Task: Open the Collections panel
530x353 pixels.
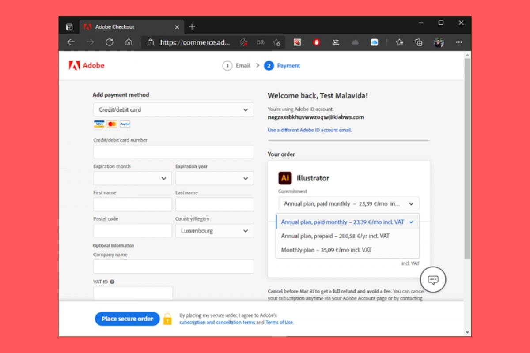Action: point(419,42)
